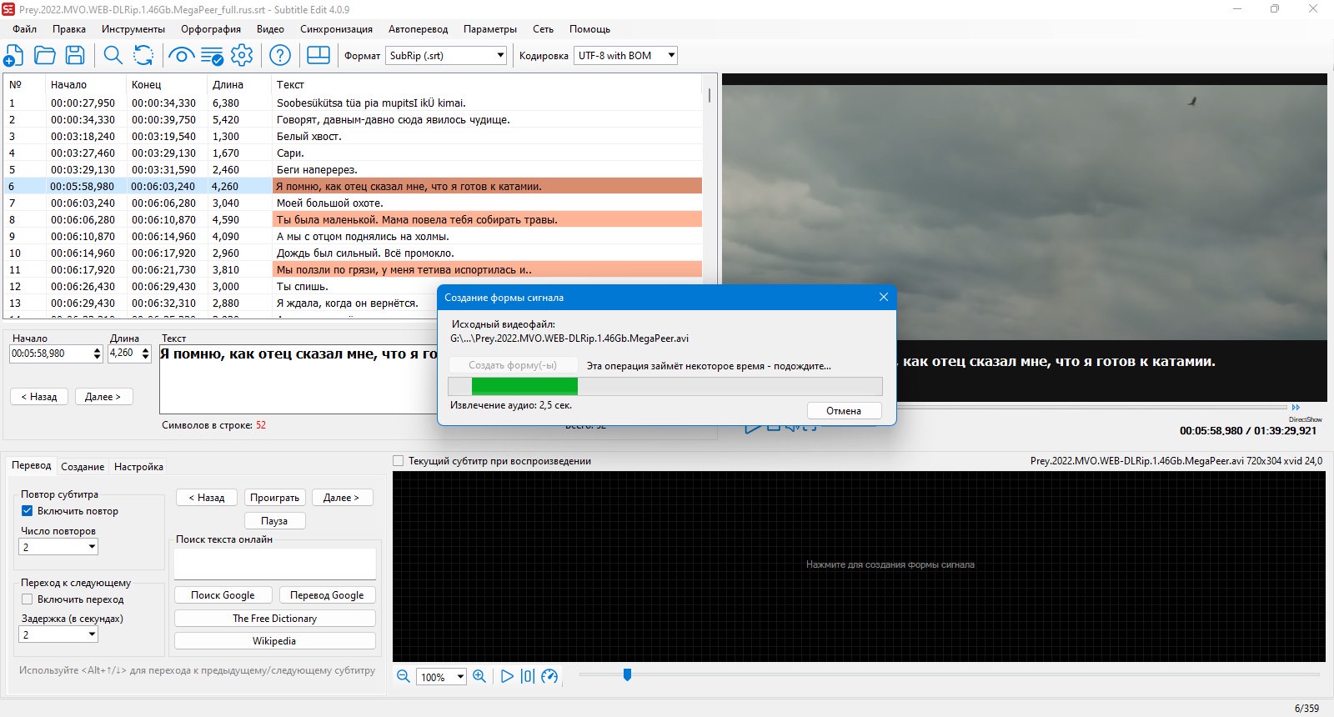Click the audio extraction progress bar
This screenshot has width=1334, height=717.
click(x=665, y=386)
